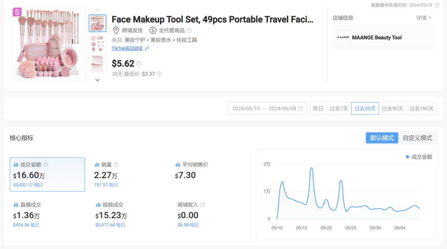447x249 pixels.
Task: Switch to 自定义模式 display mode
Action: (x=418, y=138)
